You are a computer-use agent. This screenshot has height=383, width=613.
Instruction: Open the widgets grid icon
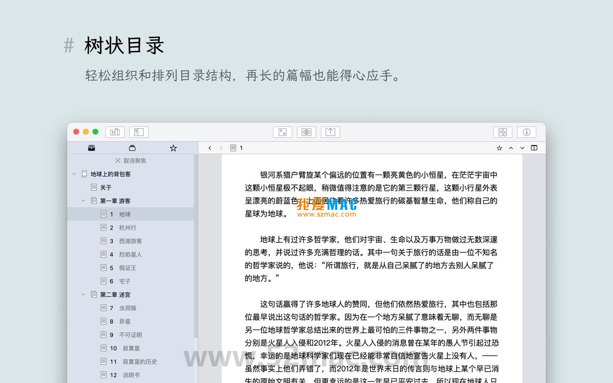tap(502, 132)
